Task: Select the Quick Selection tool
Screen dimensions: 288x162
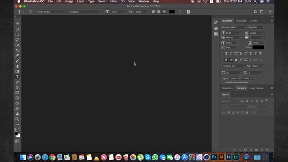Action: [x=17, y=45]
